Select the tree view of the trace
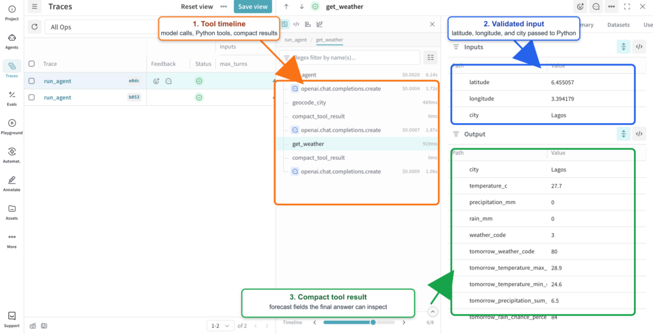This screenshot has width=653, height=334. coord(285,24)
